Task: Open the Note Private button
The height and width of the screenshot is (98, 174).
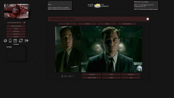Action: pyautogui.click(x=92, y=78)
